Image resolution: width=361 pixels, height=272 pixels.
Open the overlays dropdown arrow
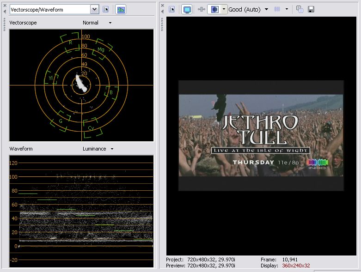[287, 9]
